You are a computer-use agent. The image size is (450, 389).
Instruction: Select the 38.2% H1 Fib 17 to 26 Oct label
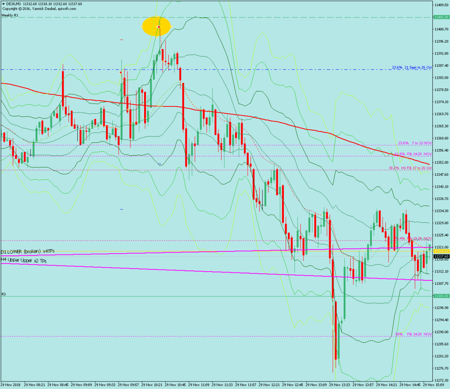[x=410, y=168]
